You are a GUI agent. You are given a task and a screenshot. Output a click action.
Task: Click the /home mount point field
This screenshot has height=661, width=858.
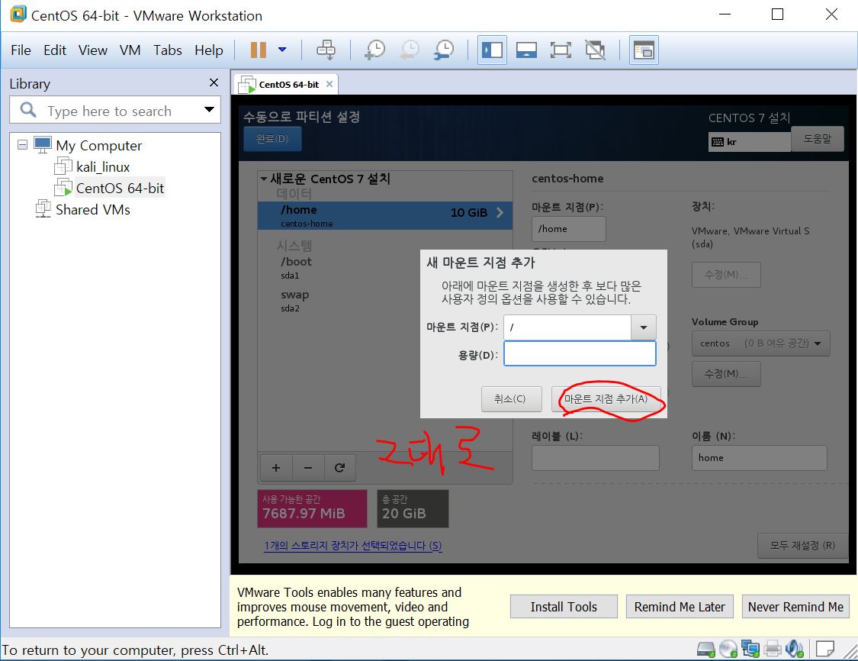[568, 229]
